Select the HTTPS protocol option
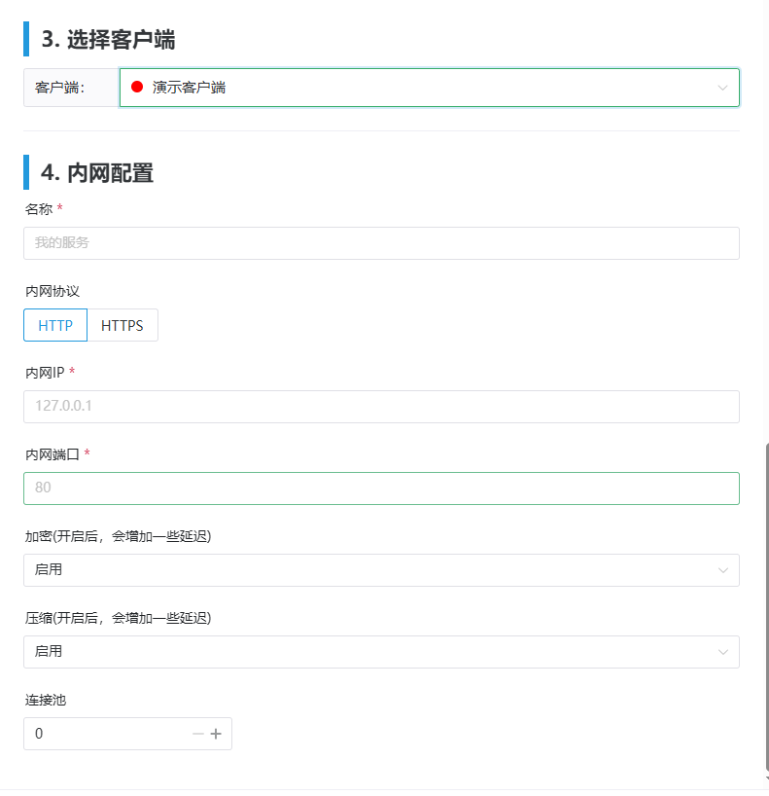The width and height of the screenshot is (769, 796). [x=122, y=325]
